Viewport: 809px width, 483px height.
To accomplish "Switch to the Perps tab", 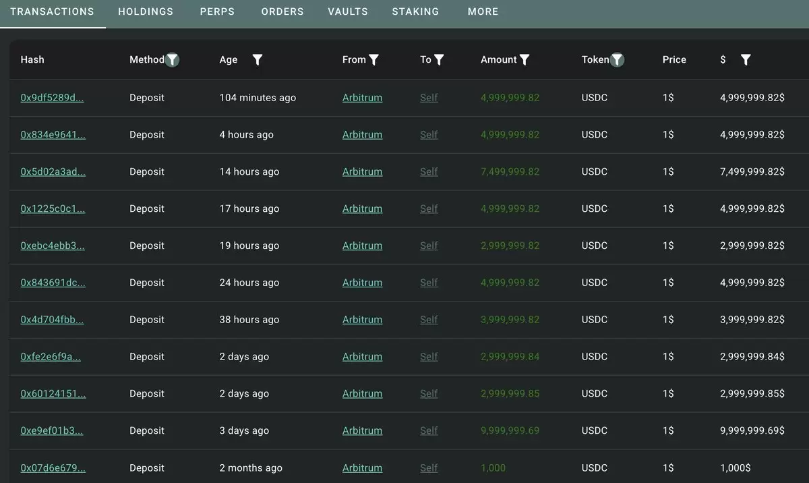I will click(218, 11).
